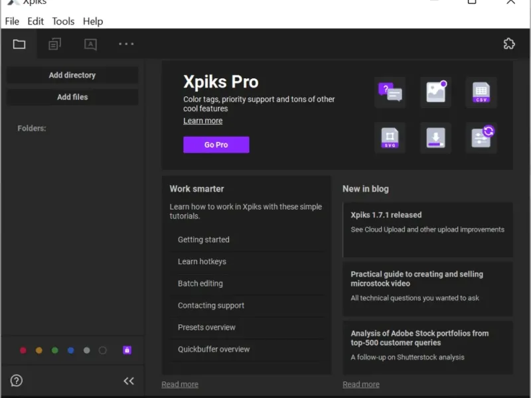The image size is (531, 398).
Task: Click Read more under New in blog
Action: (x=361, y=385)
